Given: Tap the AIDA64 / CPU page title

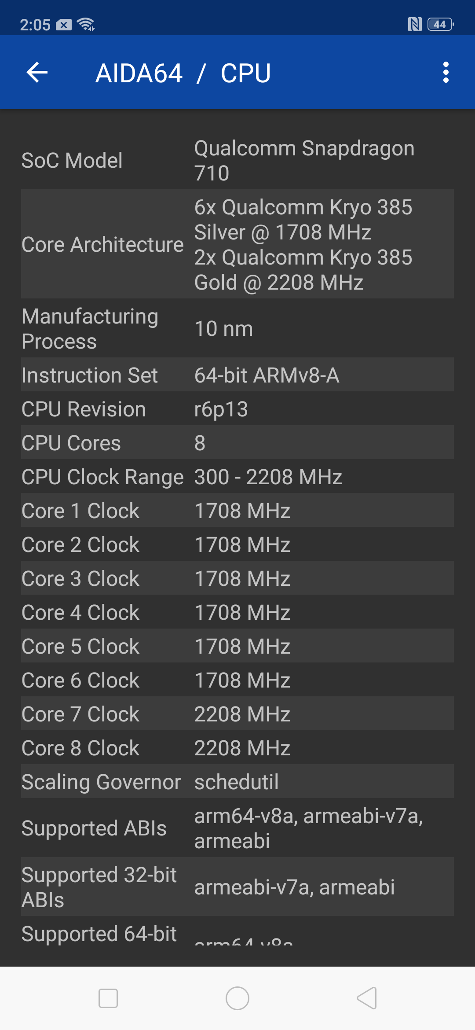Looking at the screenshot, I should point(183,73).
